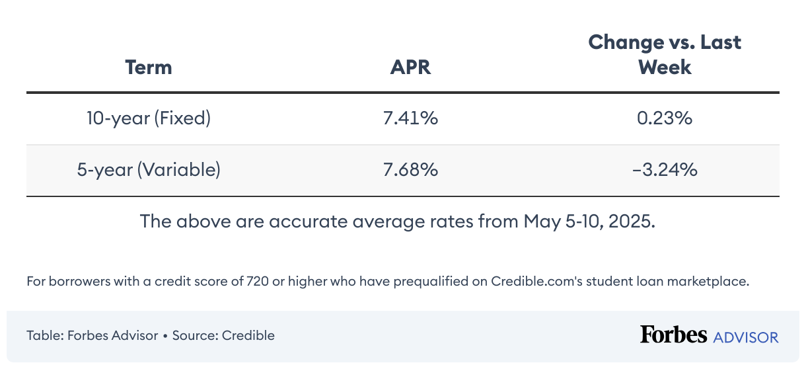Click the word 'Week' in the header

click(x=665, y=67)
